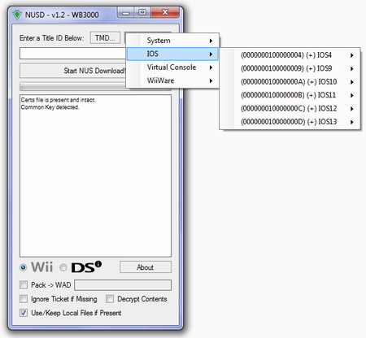This screenshot has width=366, height=338.
Task: Click the WAD filename input field
Action: (123, 285)
